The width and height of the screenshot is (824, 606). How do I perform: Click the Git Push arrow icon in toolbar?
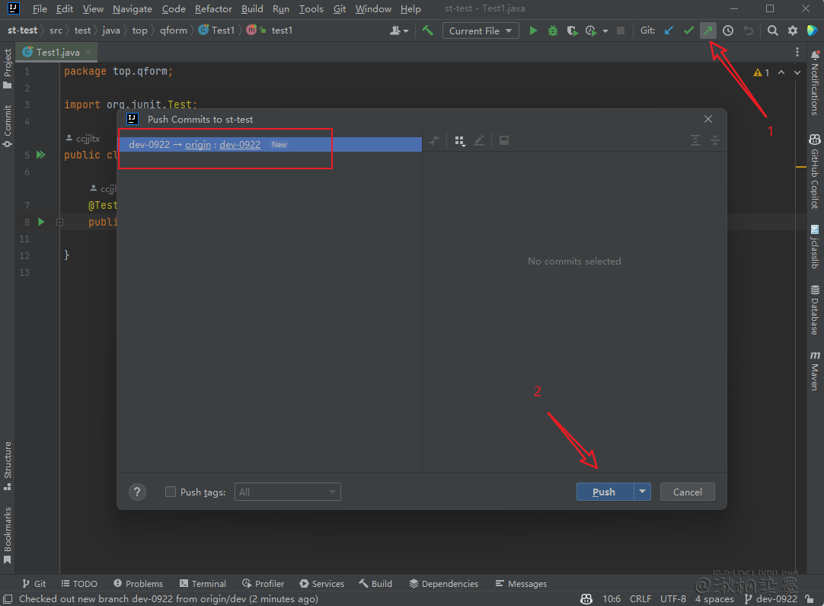point(708,30)
